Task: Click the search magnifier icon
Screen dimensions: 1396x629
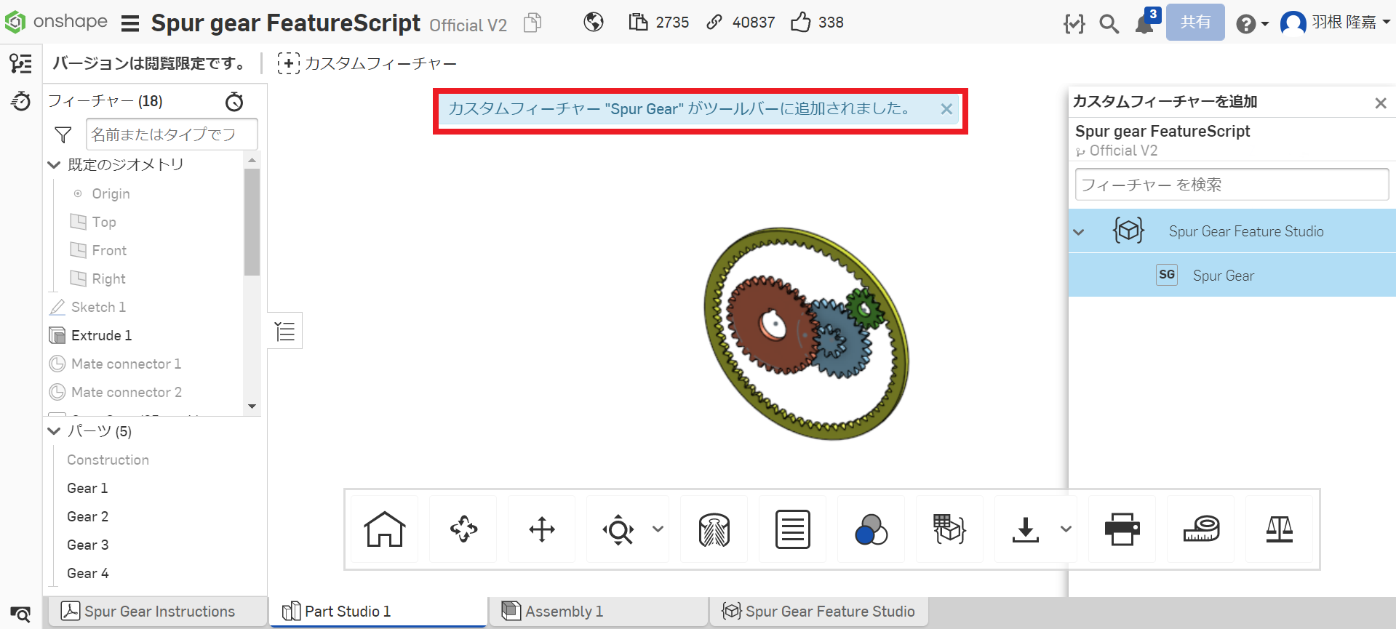Action: [1109, 24]
